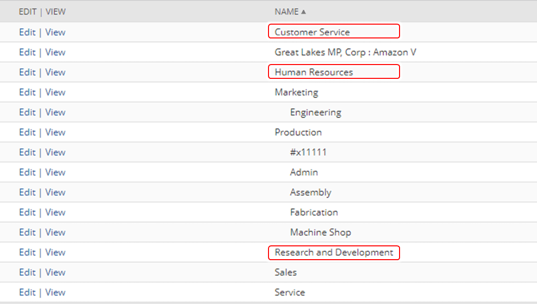This screenshot has height=304, width=537.
Task: Edit the Engineering sub-department
Action: tap(27, 112)
